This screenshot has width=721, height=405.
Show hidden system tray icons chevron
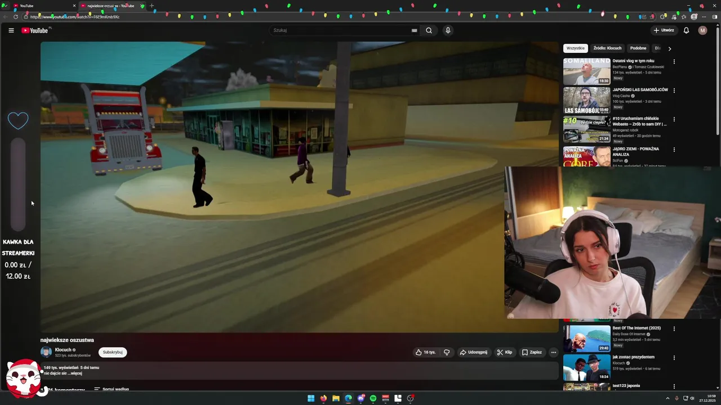(667, 398)
